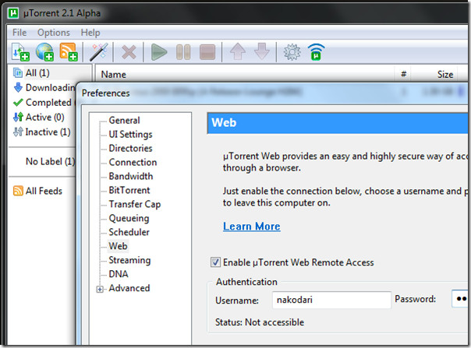The height and width of the screenshot is (348, 471).
Task: Click the green Completed checkmark icon
Action: (x=18, y=102)
